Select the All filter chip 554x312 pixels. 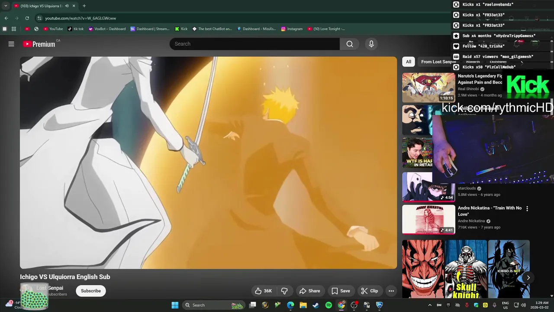coord(408,62)
